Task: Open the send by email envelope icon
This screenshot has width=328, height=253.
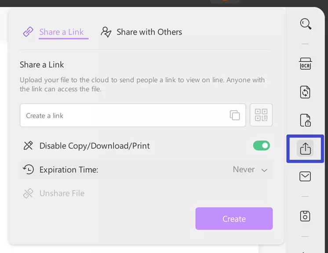Action: (305, 177)
